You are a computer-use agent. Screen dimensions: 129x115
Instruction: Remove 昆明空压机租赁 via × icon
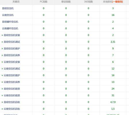[x=2, y=89]
